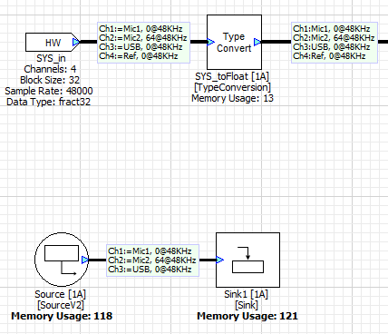Select wire label after Type Convert output
The image size is (388, 334).
tap(335, 43)
